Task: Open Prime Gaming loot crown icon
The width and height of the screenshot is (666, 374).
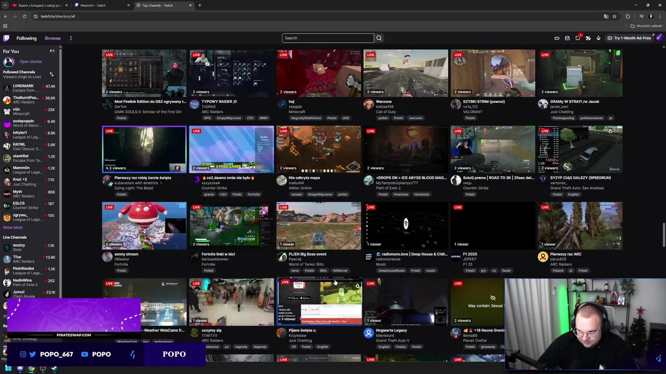Action: coord(557,38)
